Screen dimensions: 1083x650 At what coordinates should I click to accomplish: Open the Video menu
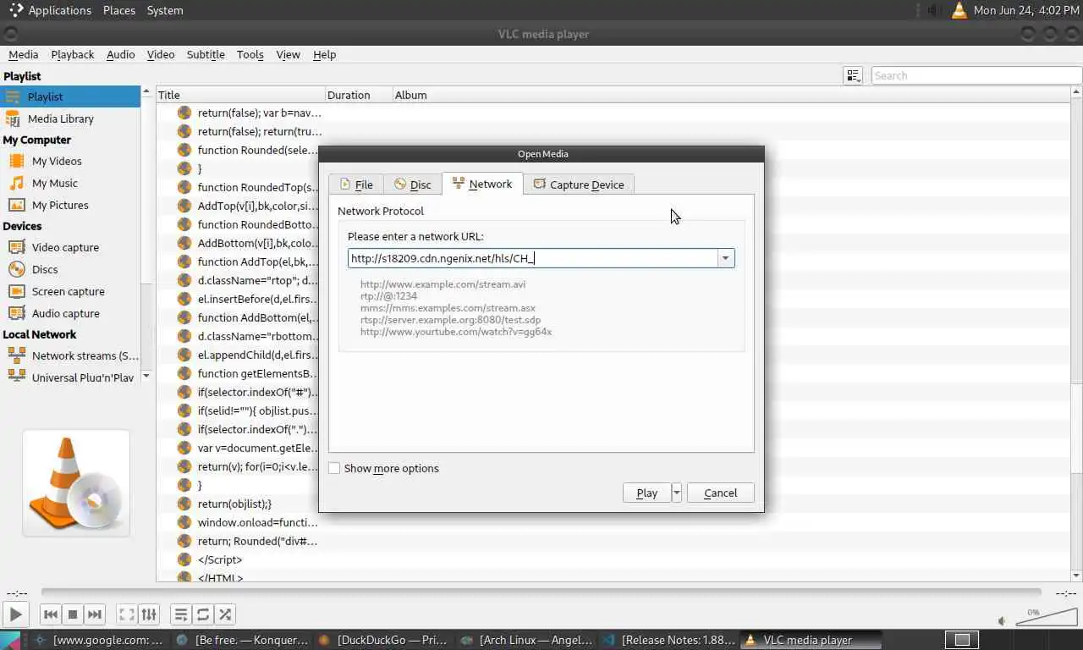(161, 54)
